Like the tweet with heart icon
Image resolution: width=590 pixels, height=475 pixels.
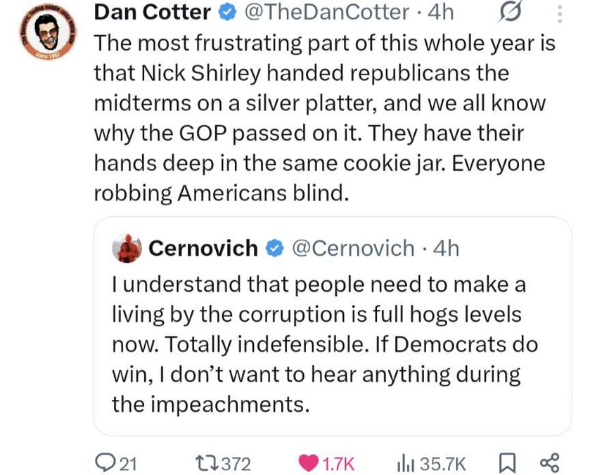coord(308,462)
